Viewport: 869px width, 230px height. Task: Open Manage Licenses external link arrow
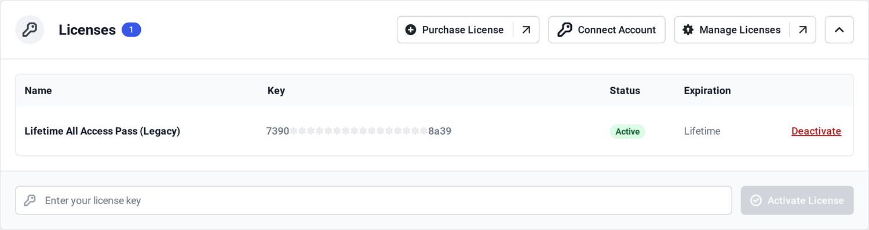coord(803,29)
